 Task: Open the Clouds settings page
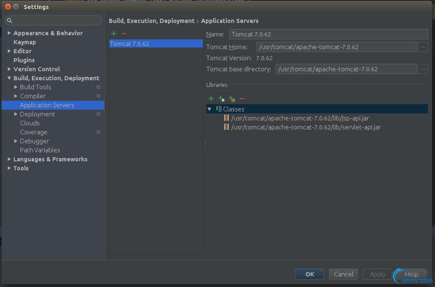tap(30, 123)
